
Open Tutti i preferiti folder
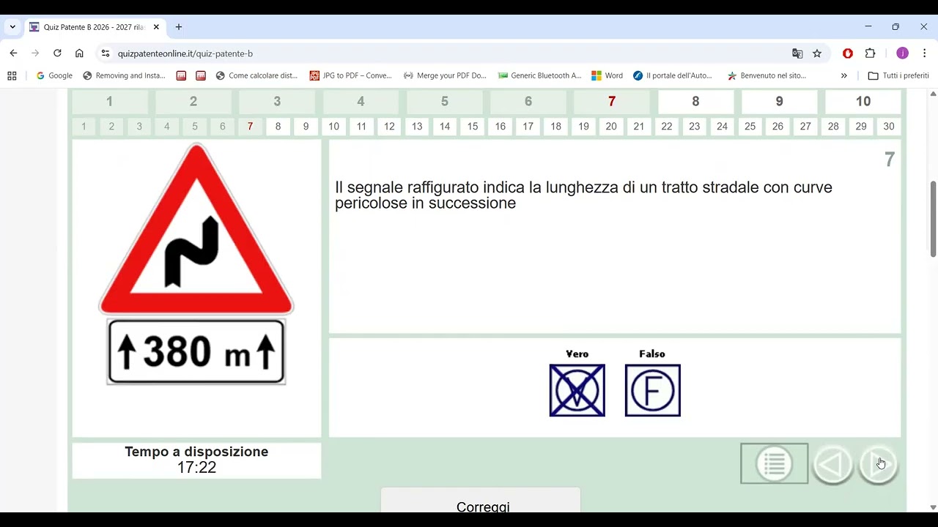click(898, 75)
